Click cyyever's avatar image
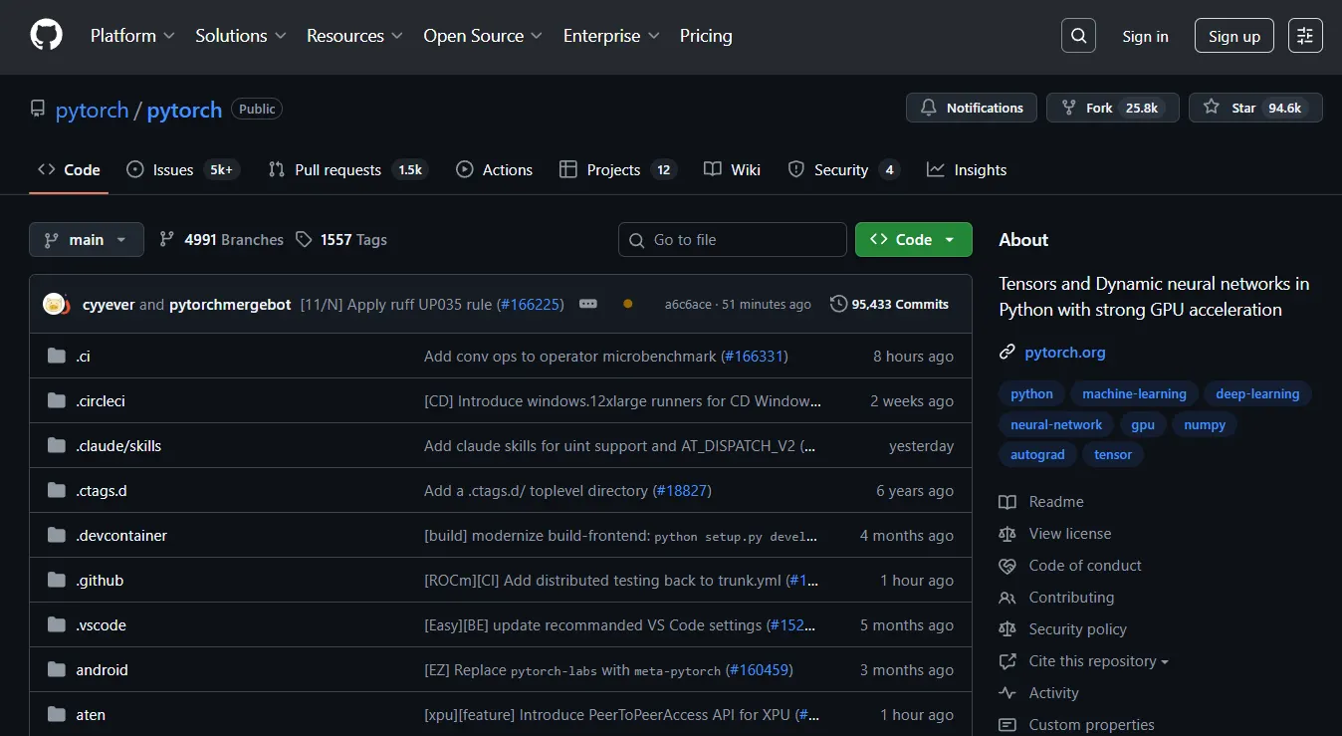1342x736 pixels. click(54, 304)
